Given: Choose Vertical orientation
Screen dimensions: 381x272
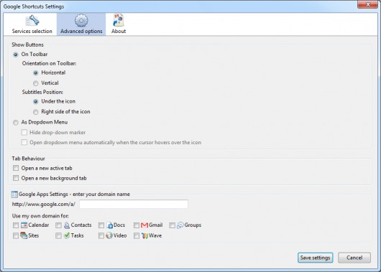Looking at the screenshot, I should point(36,83).
